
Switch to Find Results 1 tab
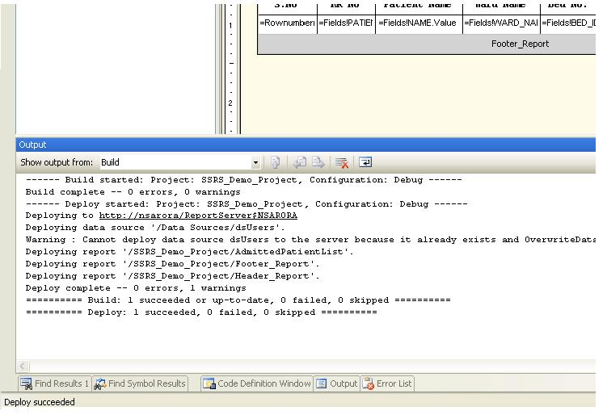coord(55,383)
